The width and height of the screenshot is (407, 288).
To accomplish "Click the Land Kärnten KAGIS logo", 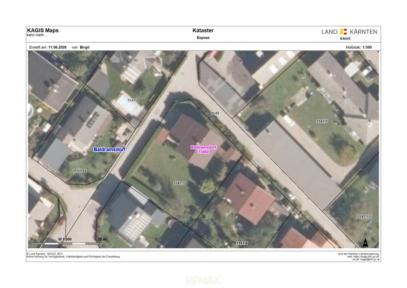I will click(349, 34).
